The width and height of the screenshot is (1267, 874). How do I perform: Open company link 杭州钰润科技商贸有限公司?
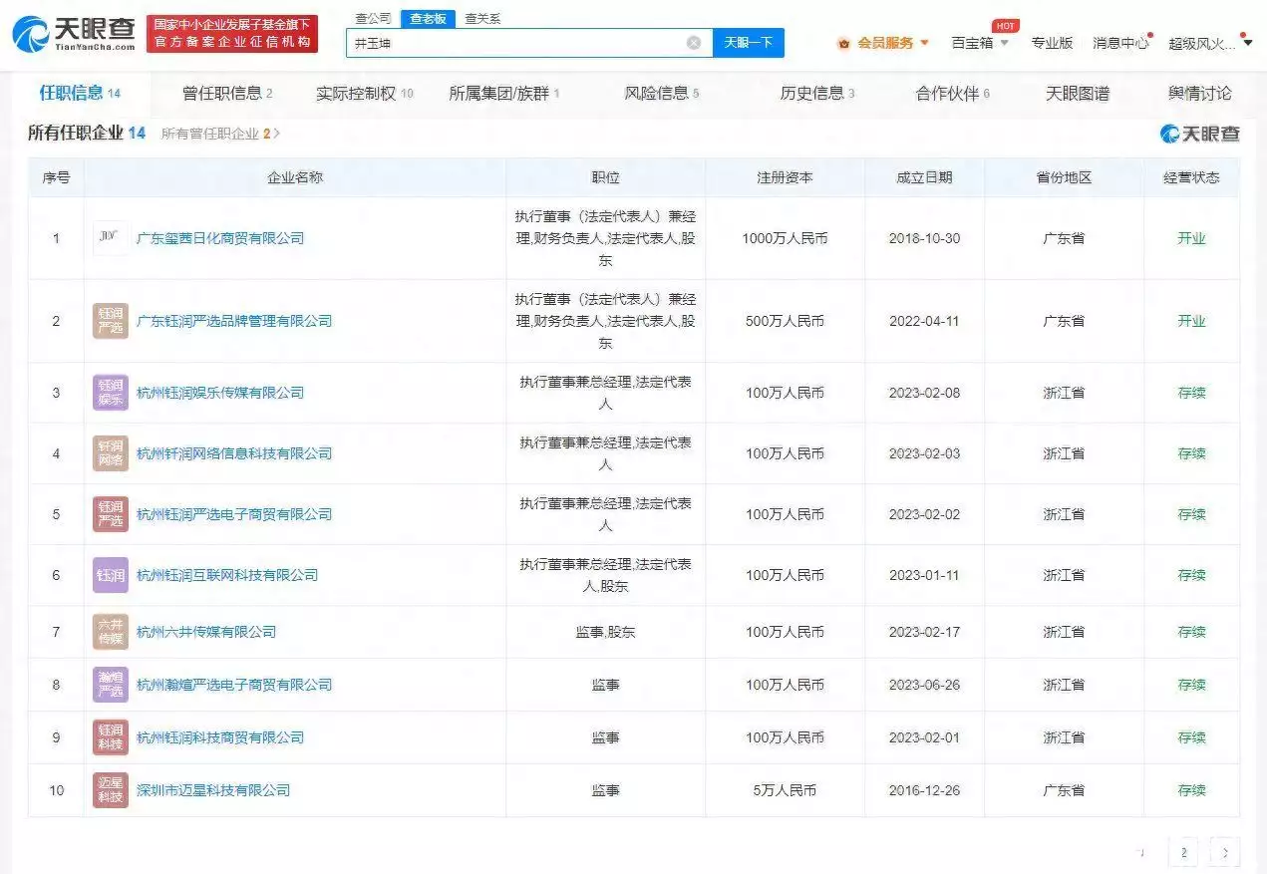point(220,737)
